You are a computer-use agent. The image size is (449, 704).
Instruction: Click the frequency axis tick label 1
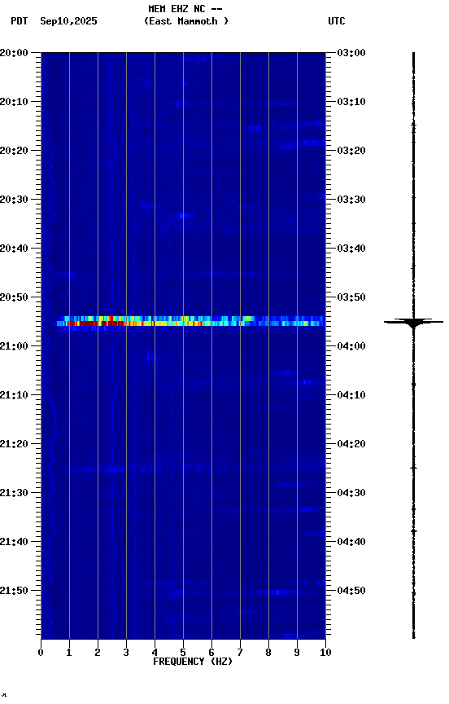tap(69, 653)
